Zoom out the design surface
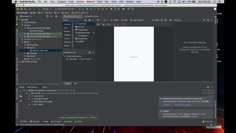This screenshot has width=236, height=133. (x=153, y=20)
